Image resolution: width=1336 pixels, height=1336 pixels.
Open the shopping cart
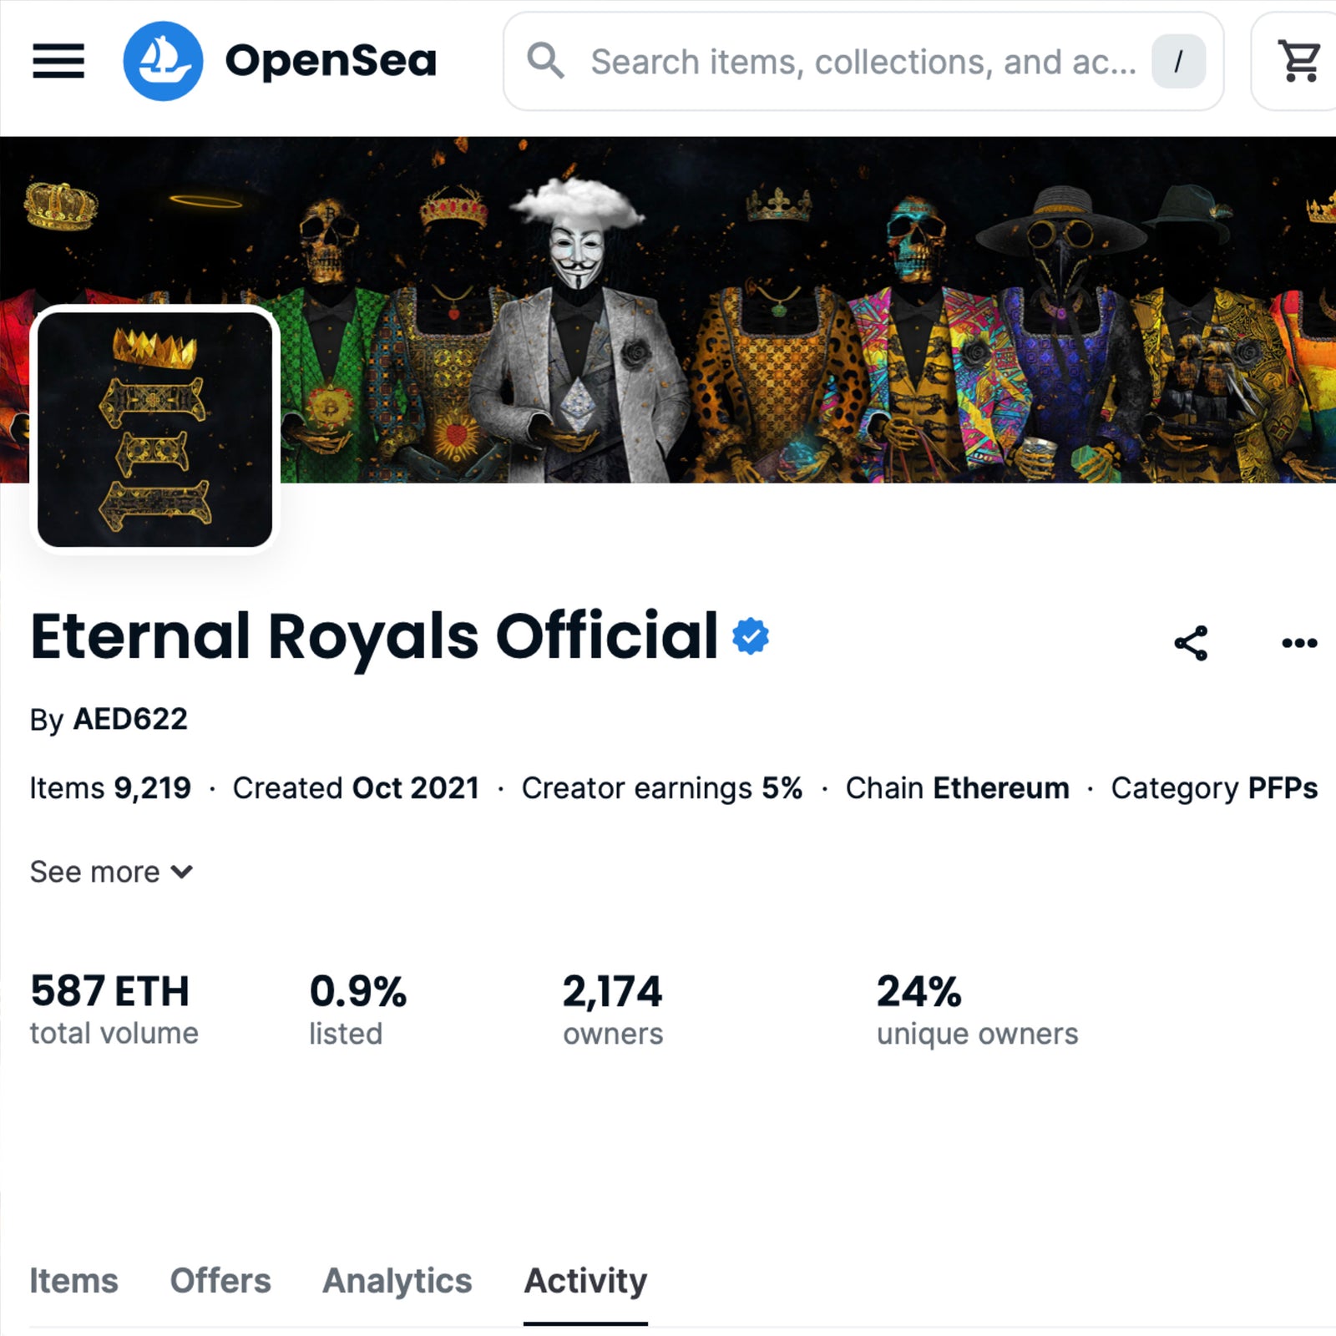[1299, 61]
